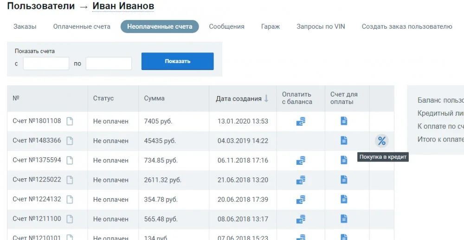Open the Запросы по VIN tab
464x240 pixels.
tap(321, 26)
